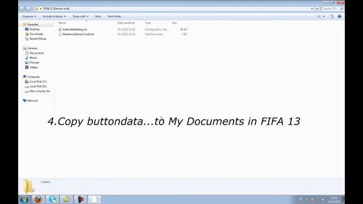Click the Local Disk (C:) drive icon
Image resolution: width=363 pixels, height=204 pixels.
pyautogui.click(x=27, y=82)
